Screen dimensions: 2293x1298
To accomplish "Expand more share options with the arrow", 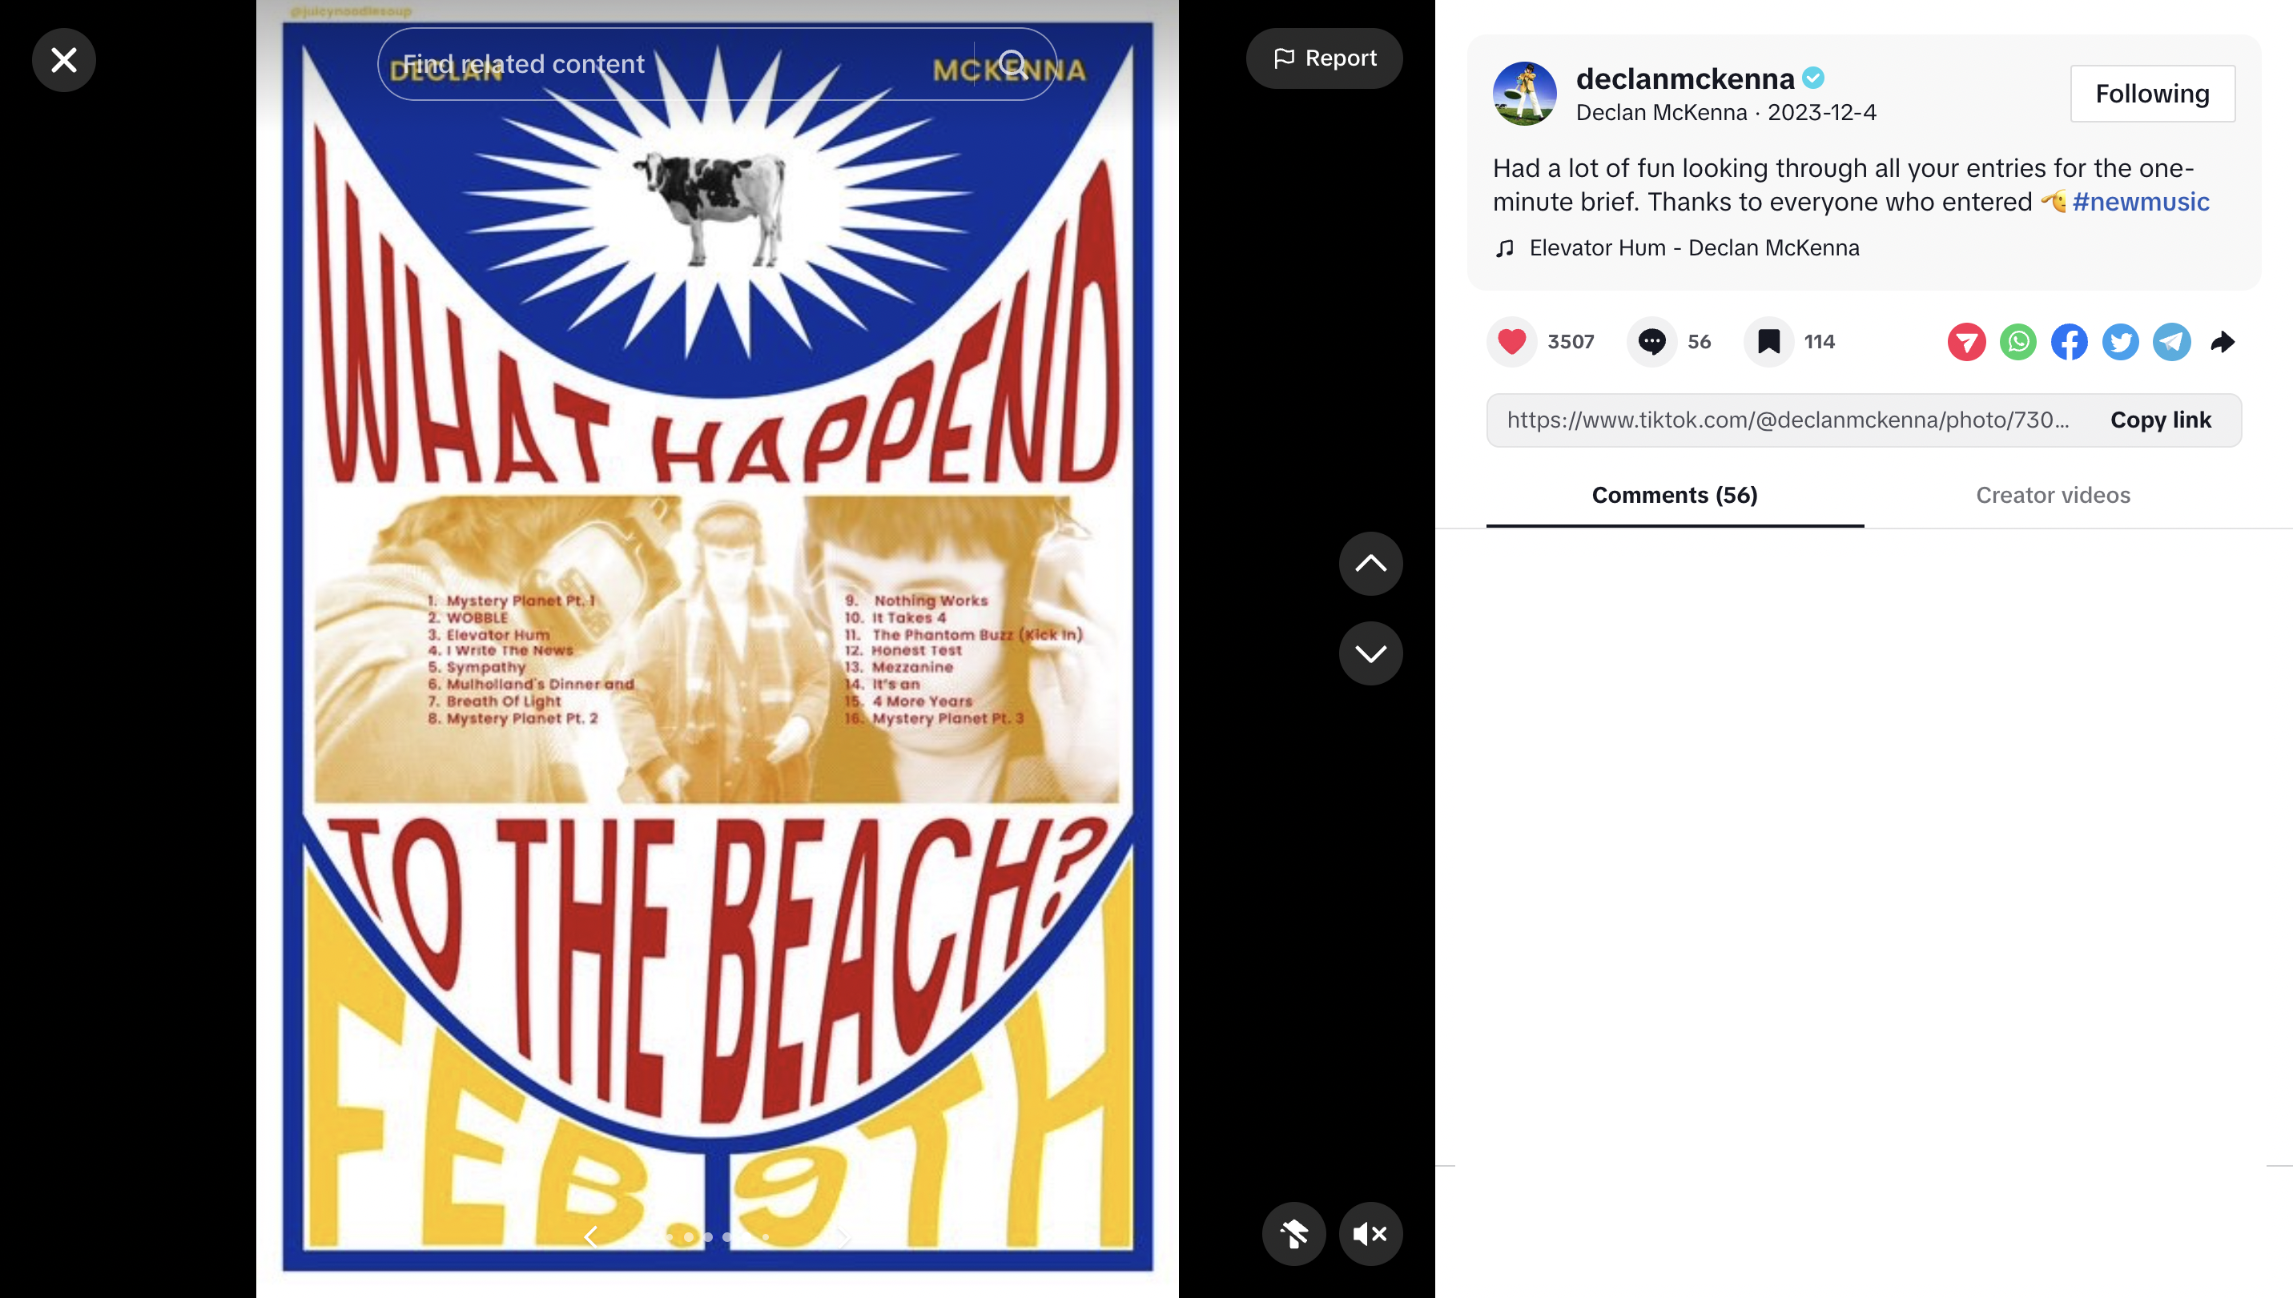I will pyautogui.click(x=2223, y=343).
